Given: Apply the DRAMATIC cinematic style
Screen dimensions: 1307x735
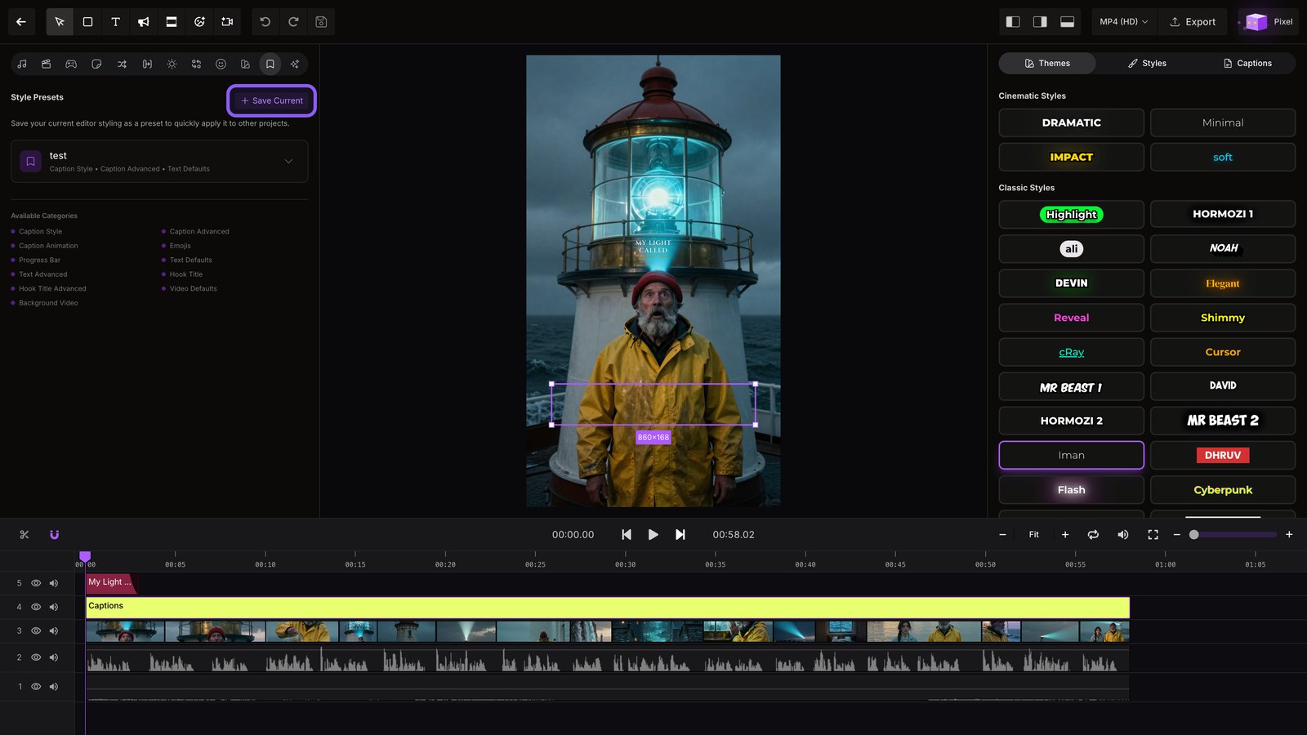Looking at the screenshot, I should 1071,122.
